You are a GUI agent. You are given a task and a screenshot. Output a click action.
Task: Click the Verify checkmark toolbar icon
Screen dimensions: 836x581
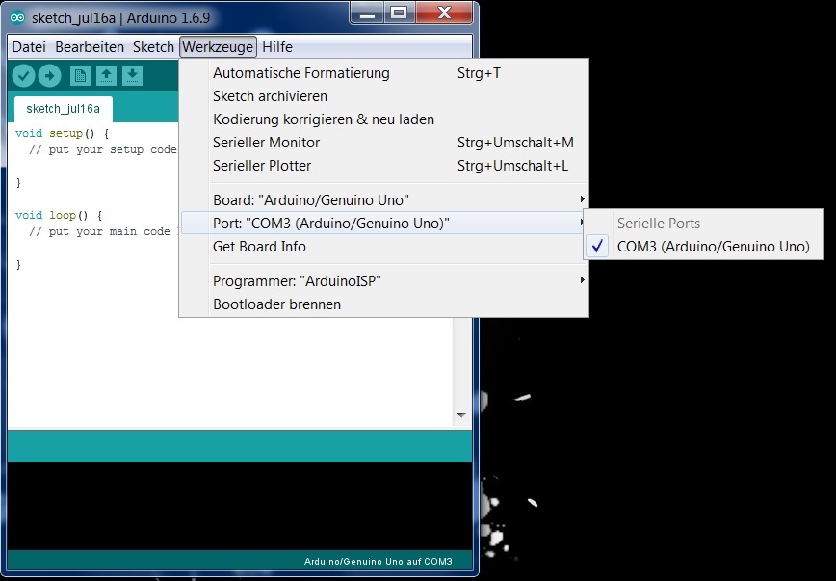click(x=23, y=76)
